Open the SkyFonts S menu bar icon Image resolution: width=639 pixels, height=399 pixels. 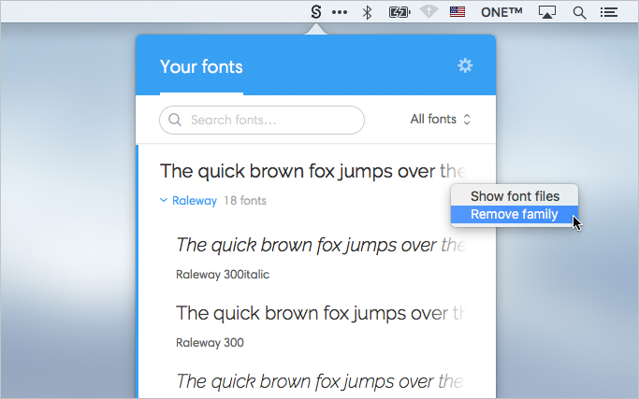316,12
